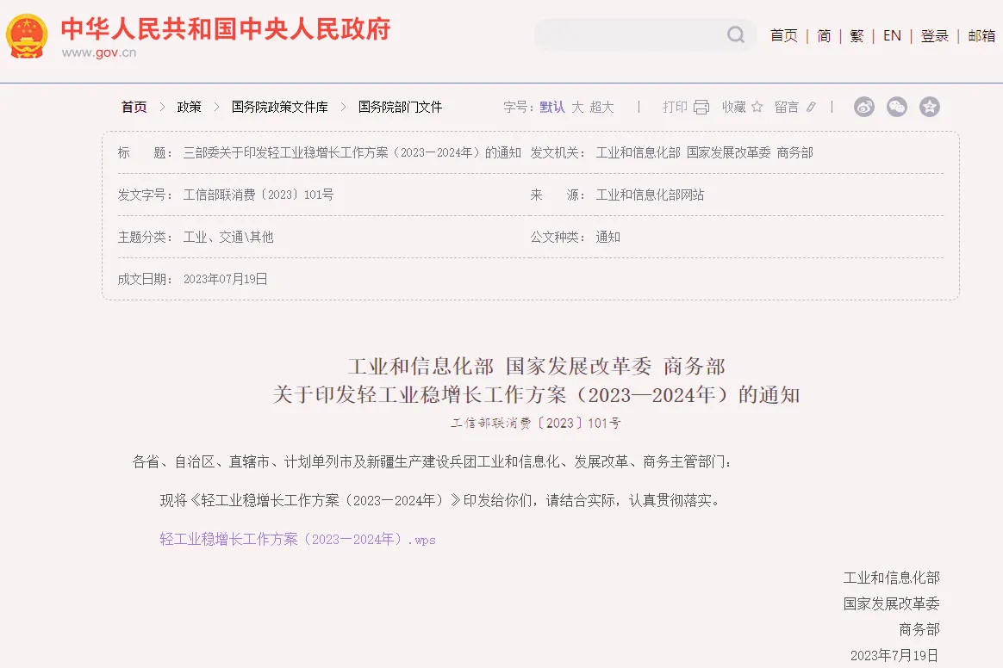Go to 政策 in breadcrumb
The width and height of the screenshot is (1003, 668).
(x=189, y=107)
